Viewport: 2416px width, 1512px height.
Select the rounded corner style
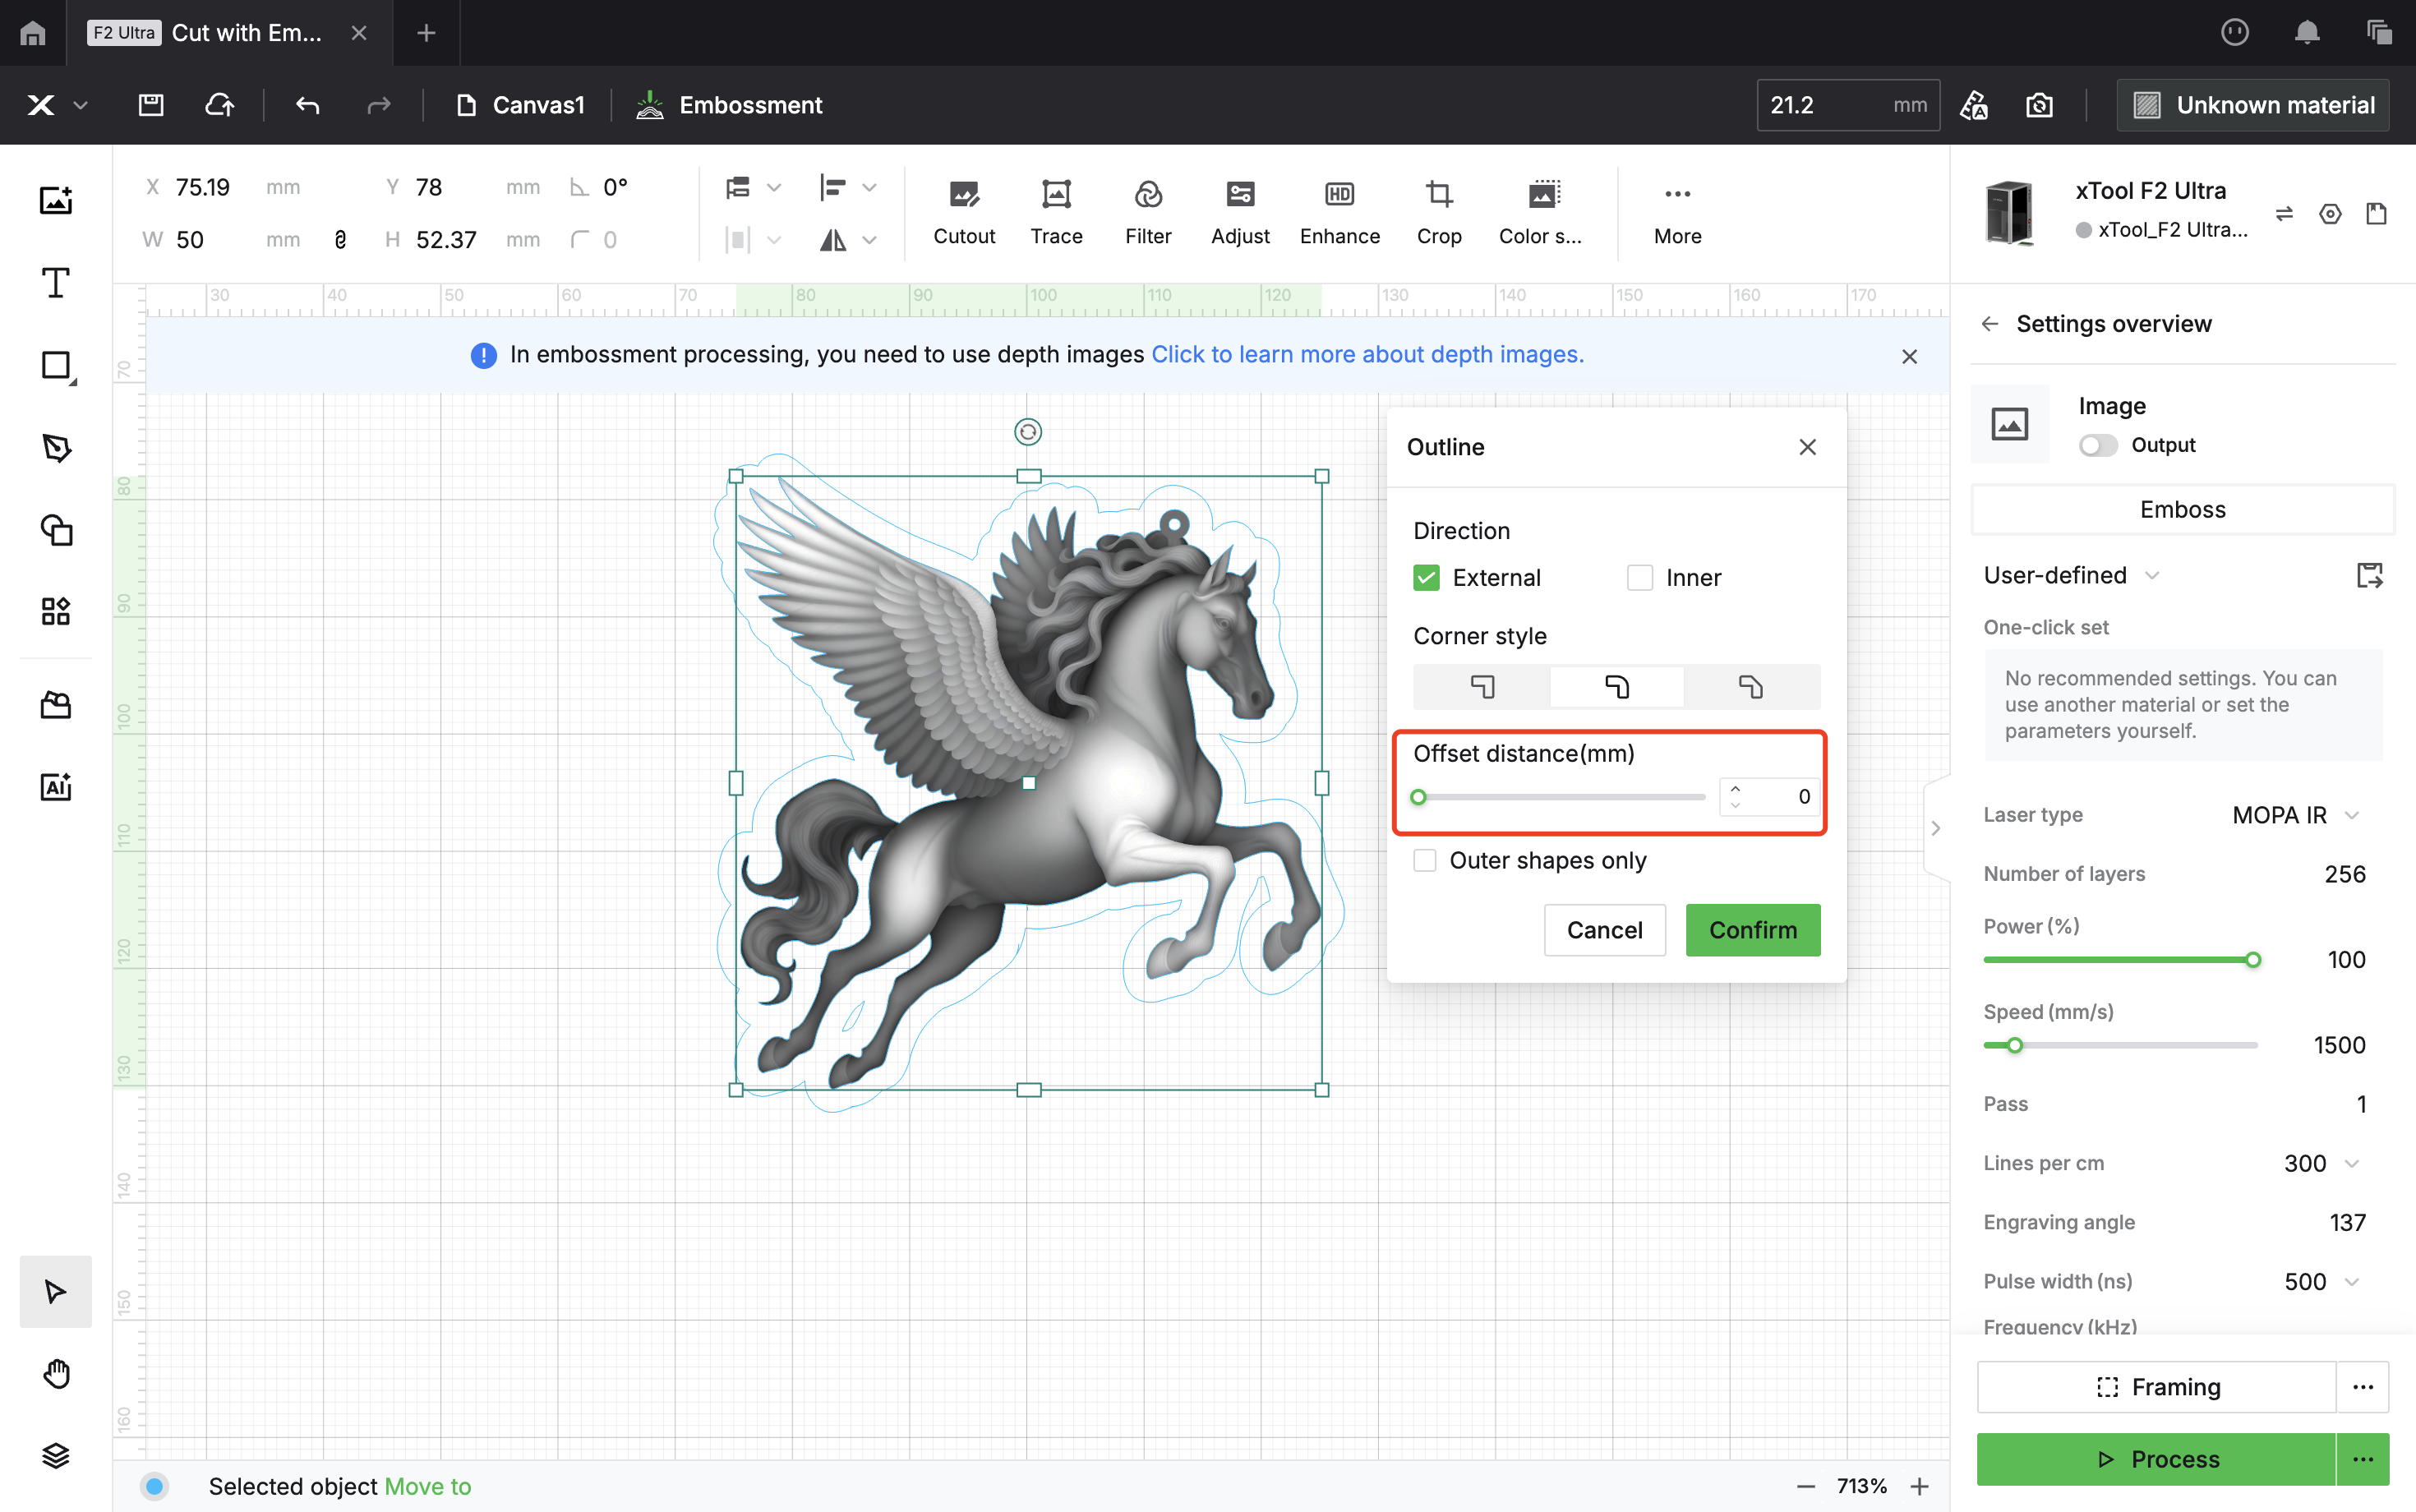click(x=1616, y=686)
